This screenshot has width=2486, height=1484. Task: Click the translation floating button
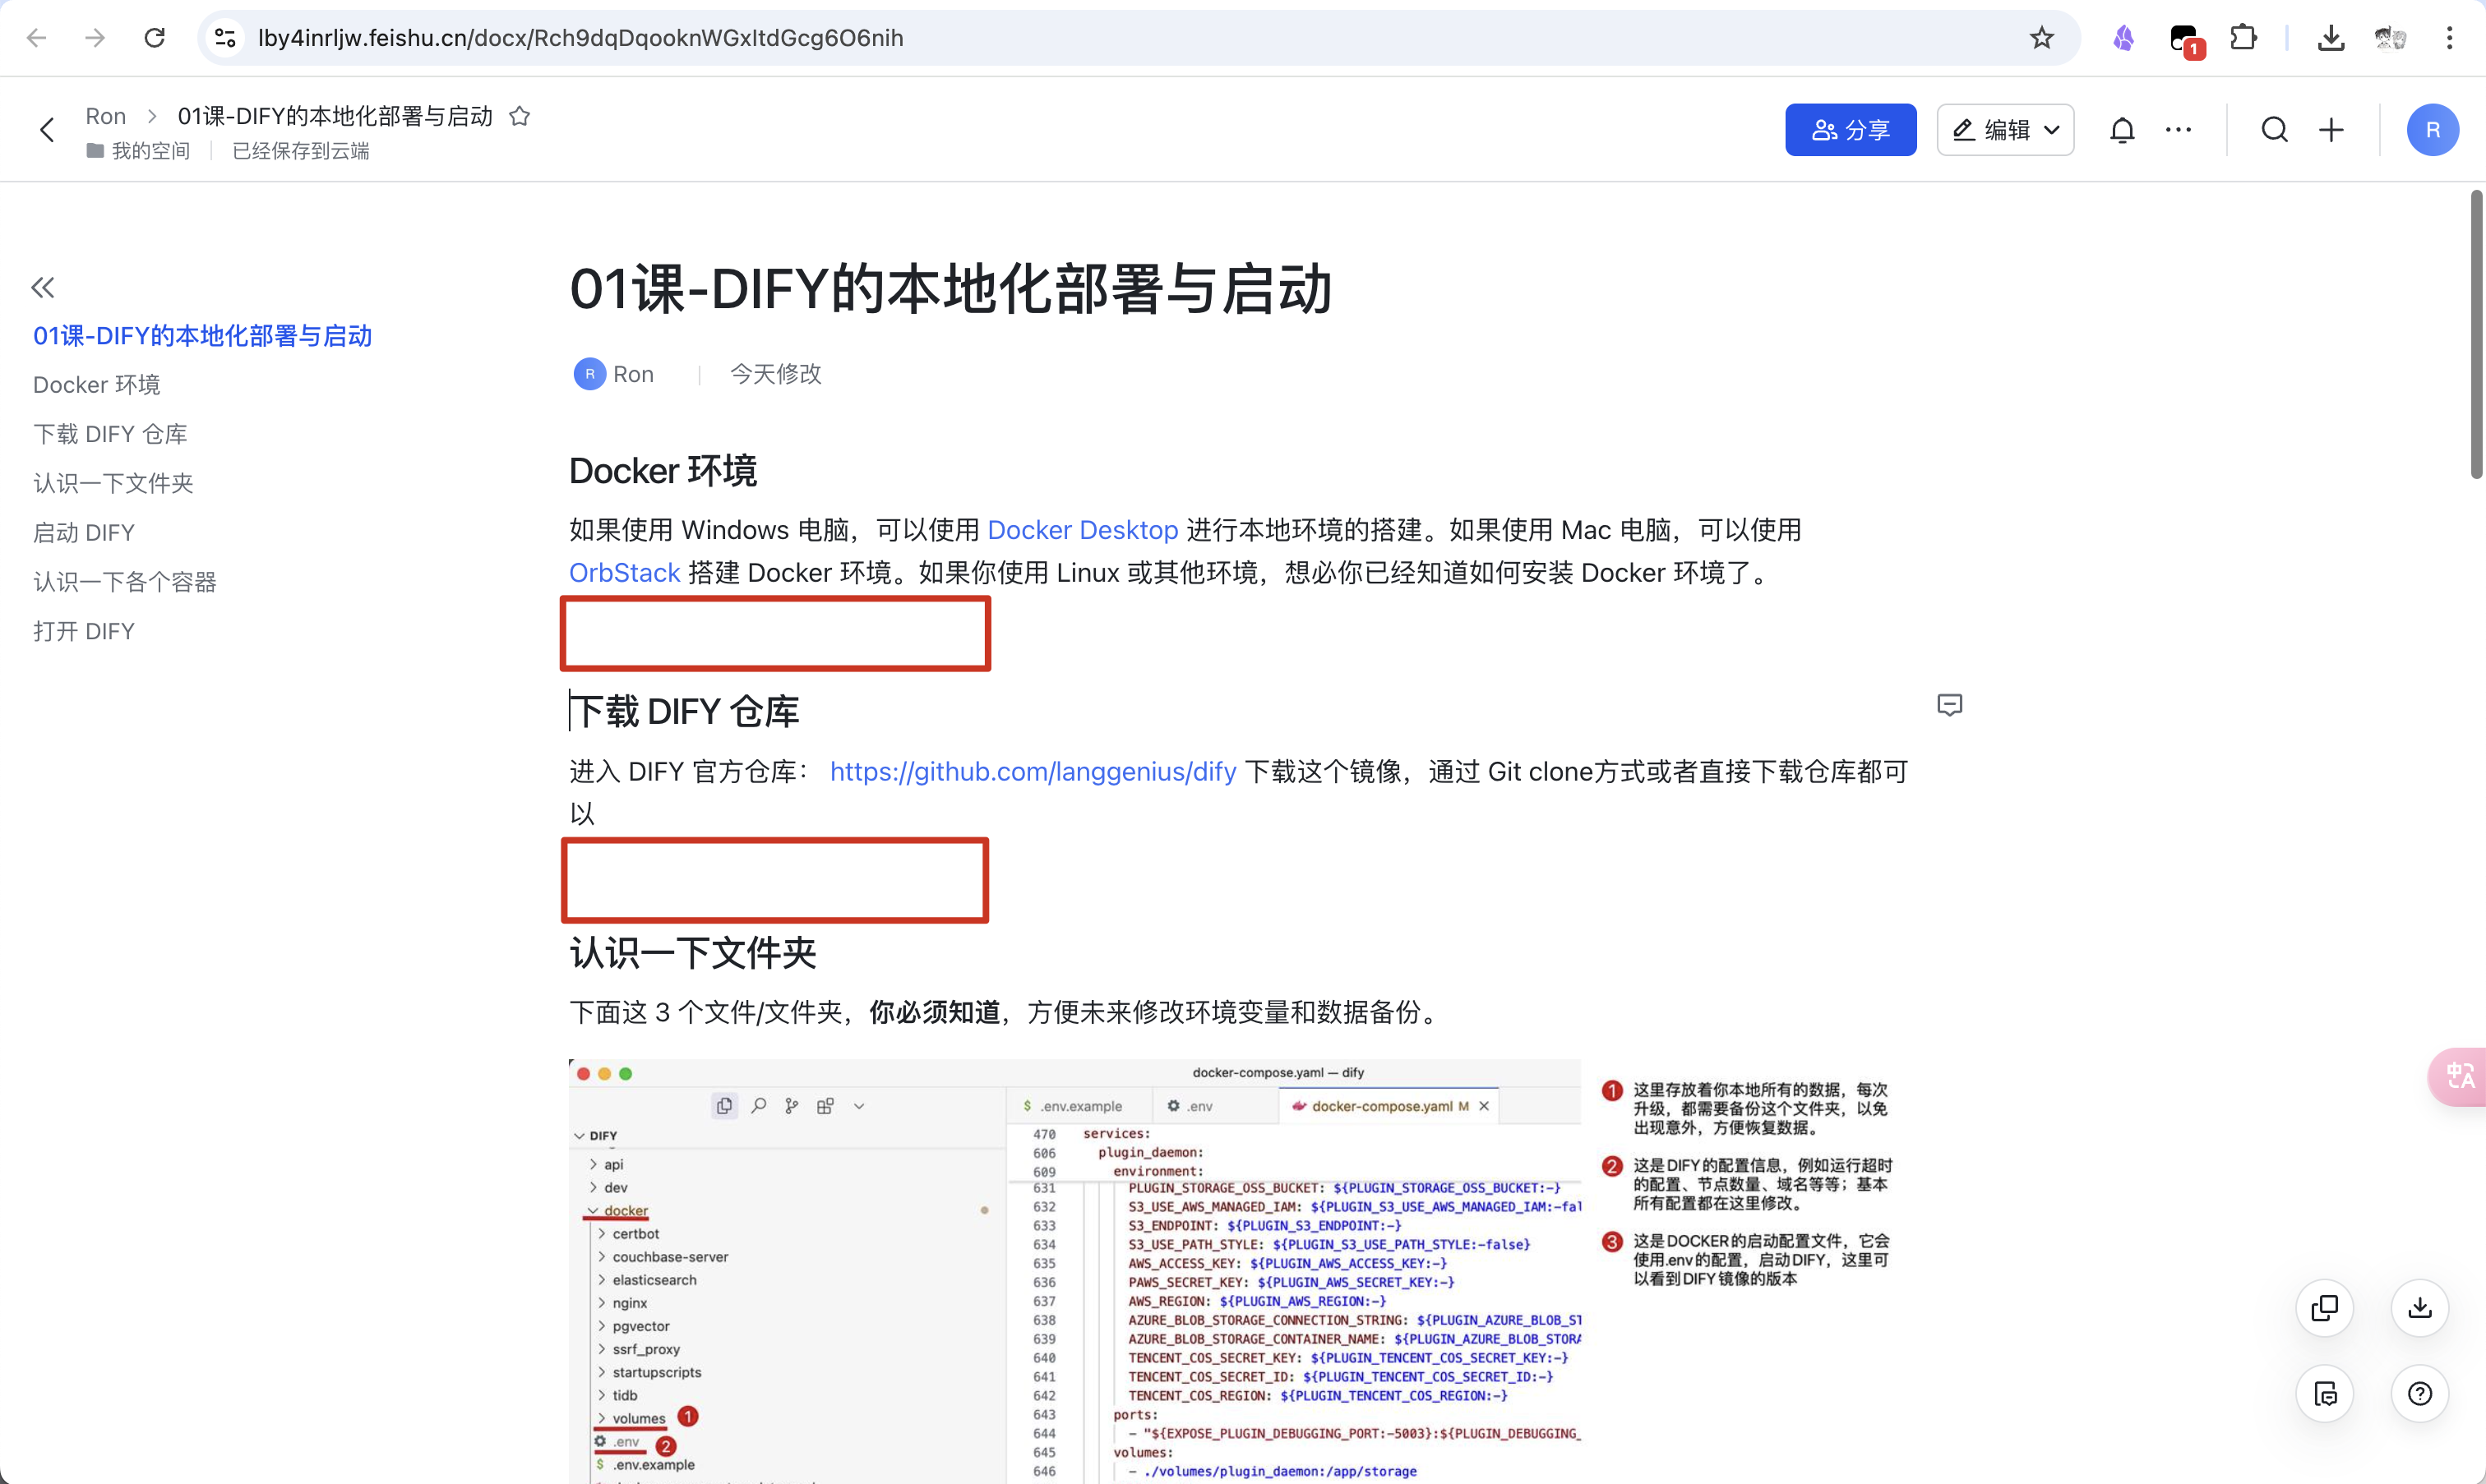point(2459,1076)
